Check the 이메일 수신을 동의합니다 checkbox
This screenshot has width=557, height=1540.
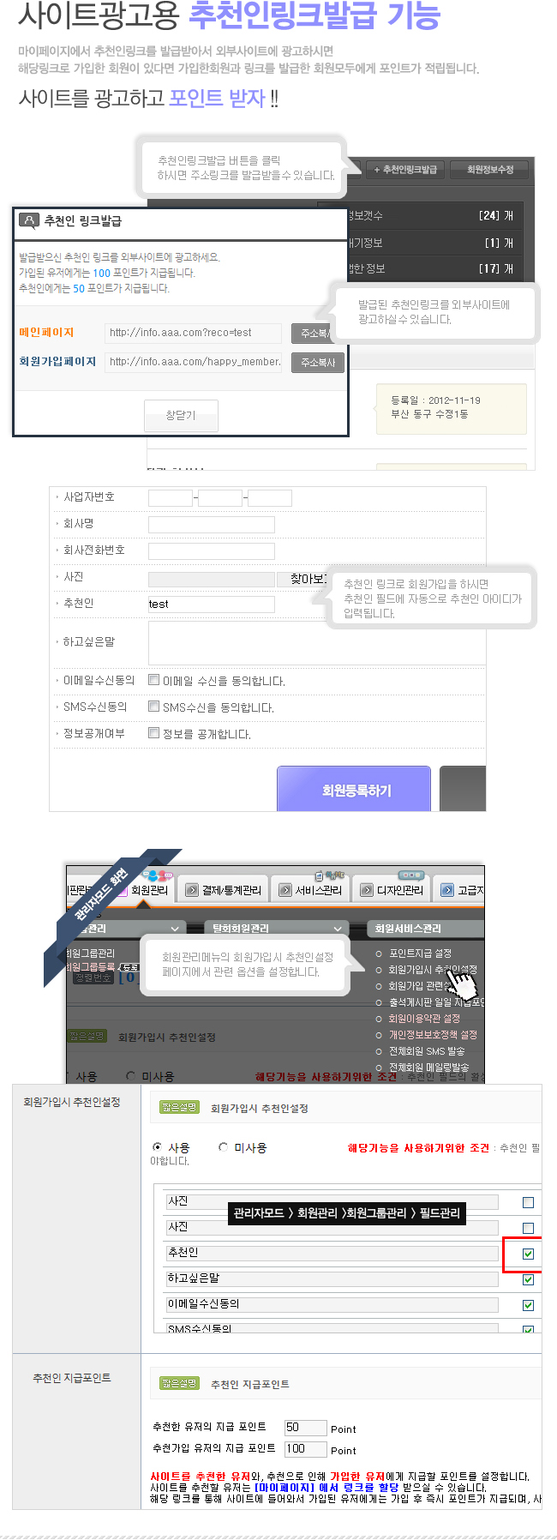[x=153, y=680]
